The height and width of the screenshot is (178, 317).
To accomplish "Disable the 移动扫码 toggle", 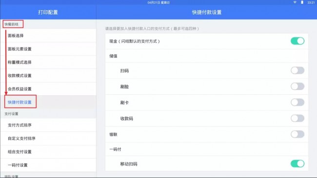I will point(297,164).
